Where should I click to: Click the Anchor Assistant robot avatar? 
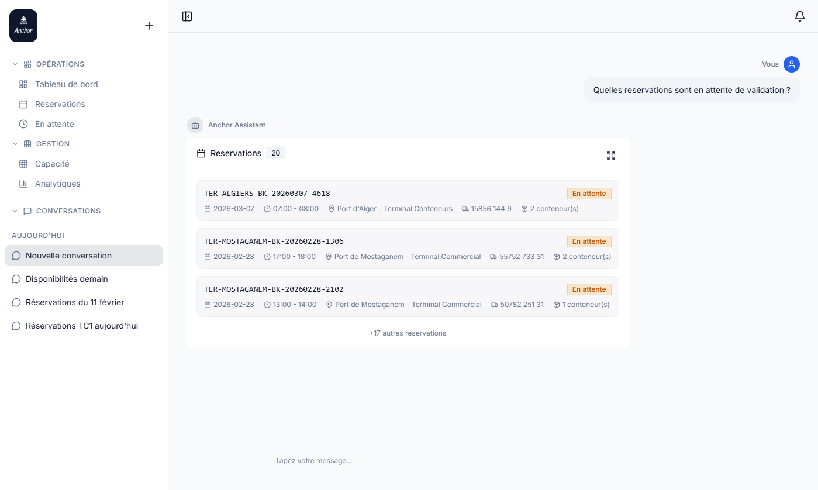[195, 125]
